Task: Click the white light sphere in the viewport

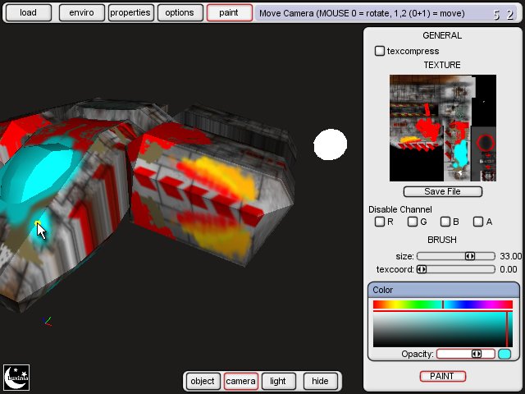Action: tap(331, 144)
